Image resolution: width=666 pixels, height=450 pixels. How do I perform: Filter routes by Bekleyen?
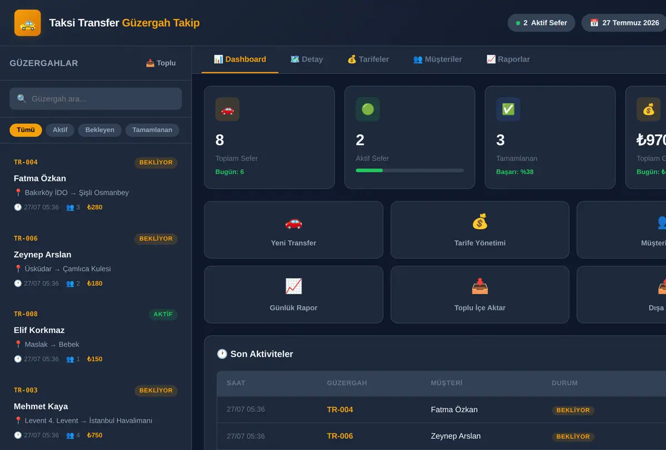coord(100,130)
